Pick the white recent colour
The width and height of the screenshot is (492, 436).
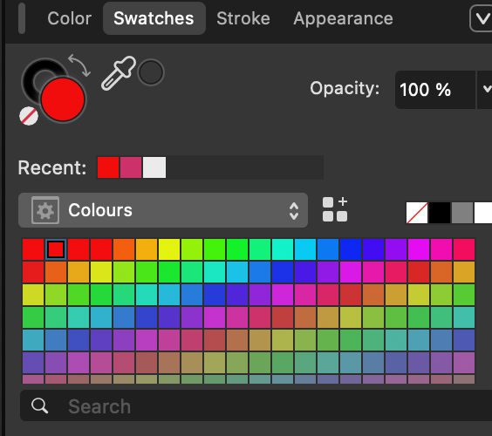click(x=154, y=167)
